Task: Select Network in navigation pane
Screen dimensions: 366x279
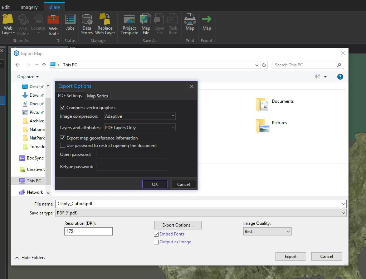Action: click(31, 192)
